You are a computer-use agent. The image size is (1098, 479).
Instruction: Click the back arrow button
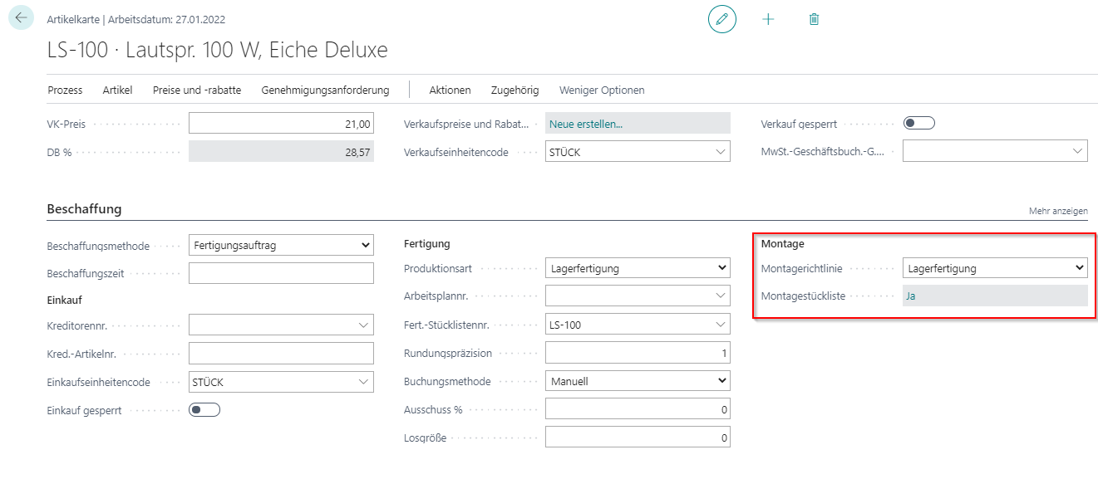pos(21,18)
